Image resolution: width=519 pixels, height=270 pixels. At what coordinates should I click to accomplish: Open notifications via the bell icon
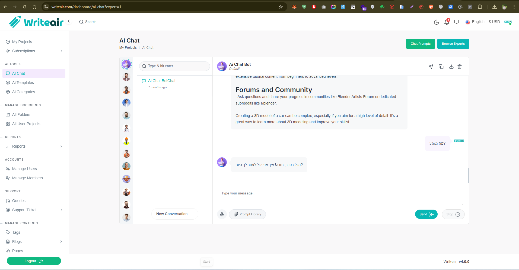click(x=447, y=22)
